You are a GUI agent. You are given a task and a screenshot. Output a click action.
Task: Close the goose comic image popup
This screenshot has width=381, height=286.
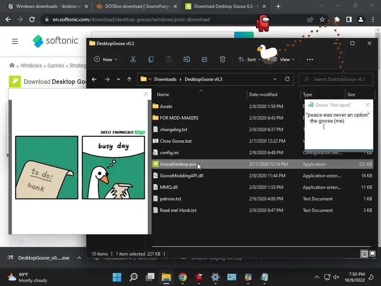146,94
